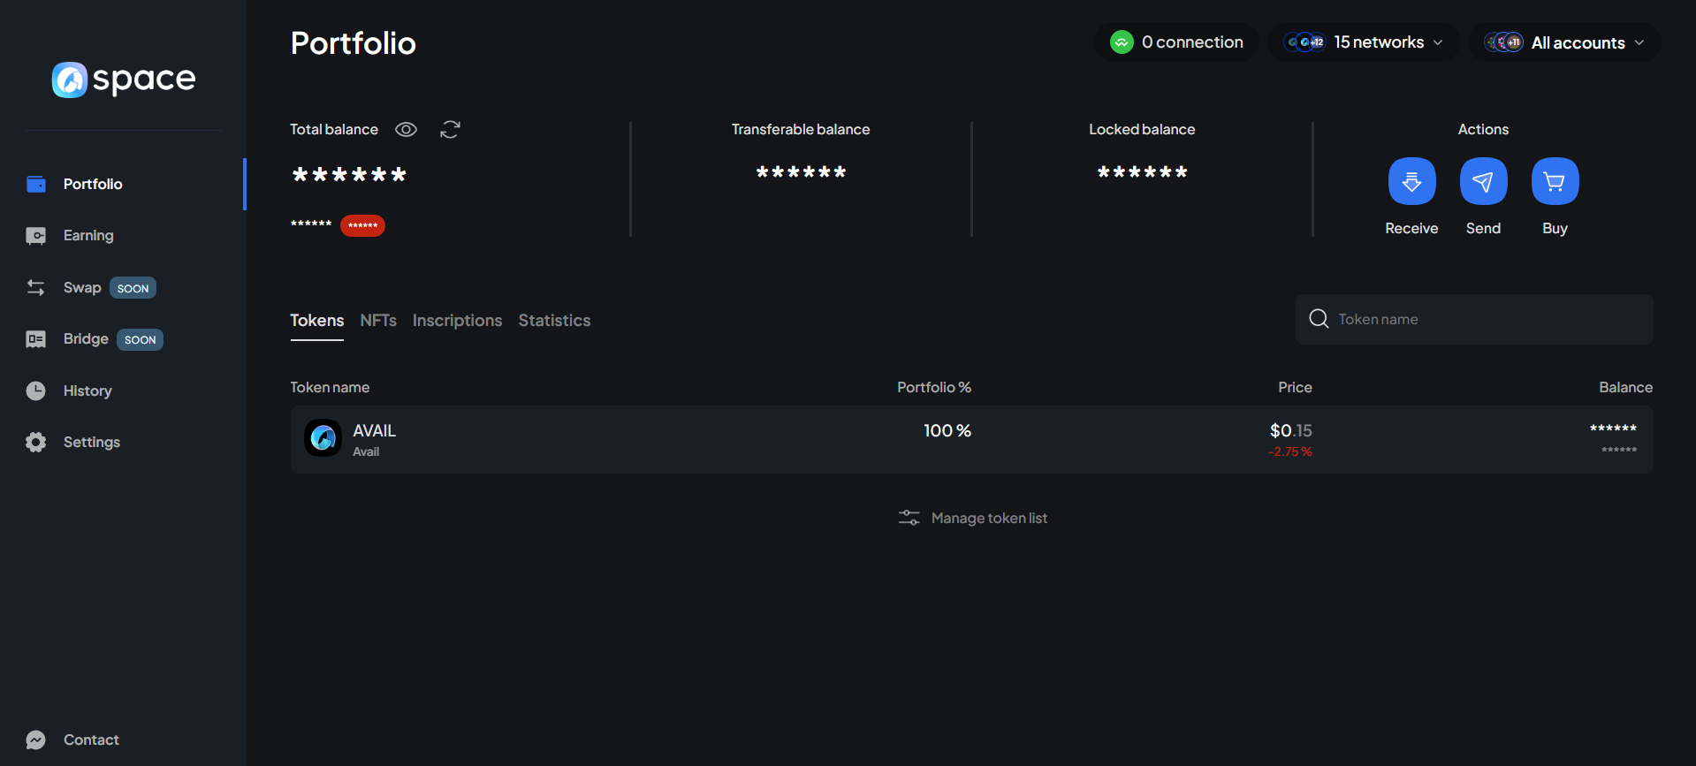The image size is (1696, 766).
Task: Refresh the total balance
Action: (x=450, y=130)
